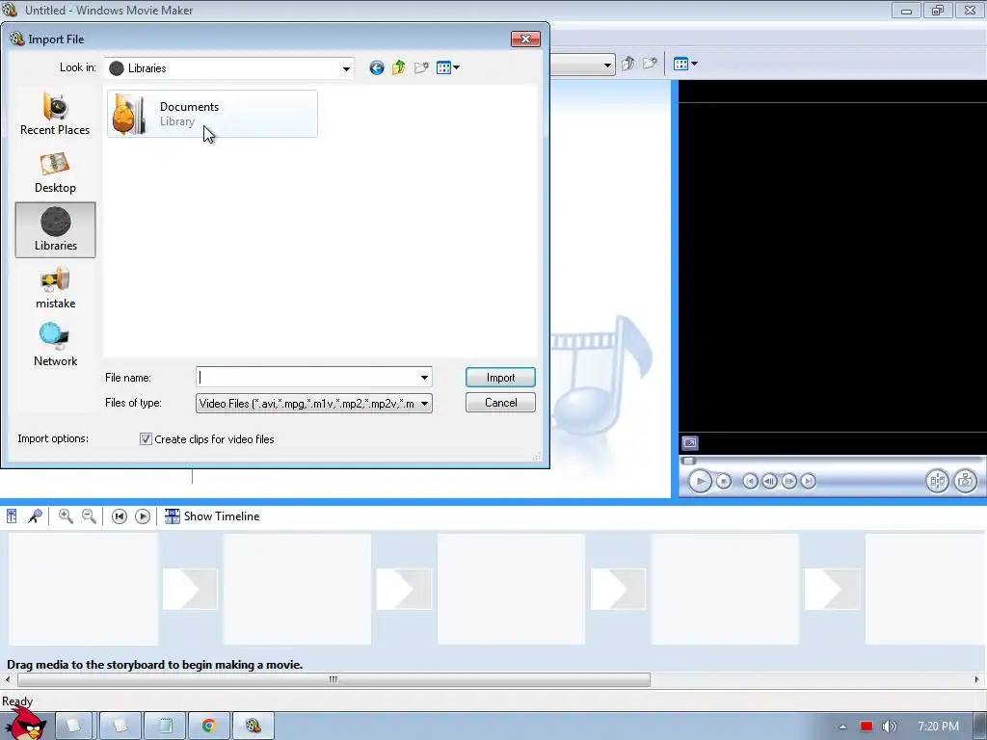Viewport: 987px width, 740px height.
Task: Open the Files of type dropdown
Action: point(314,404)
